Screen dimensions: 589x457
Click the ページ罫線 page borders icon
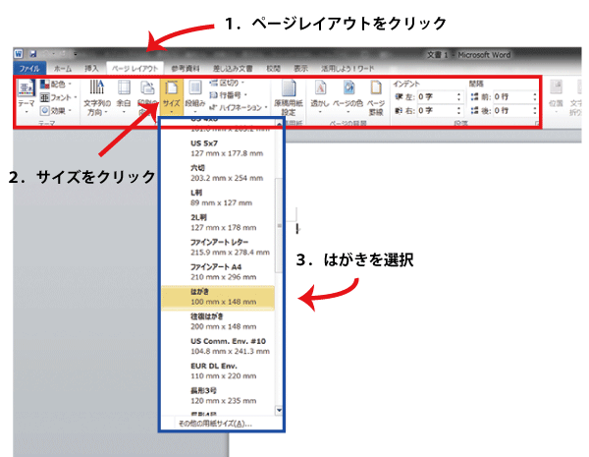(375, 88)
